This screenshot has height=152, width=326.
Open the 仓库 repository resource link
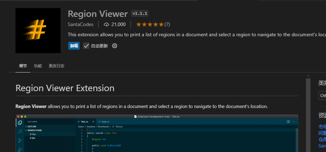(322, 139)
